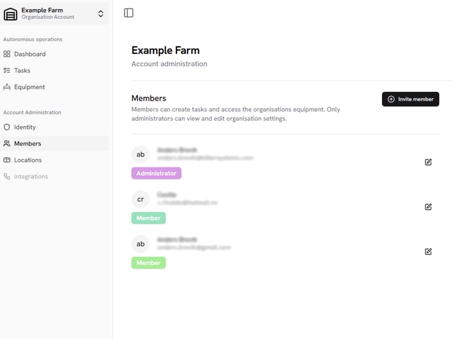Viewport: 453px width, 339px height.
Task: Click the Member badge under cr user
Action: tap(148, 218)
